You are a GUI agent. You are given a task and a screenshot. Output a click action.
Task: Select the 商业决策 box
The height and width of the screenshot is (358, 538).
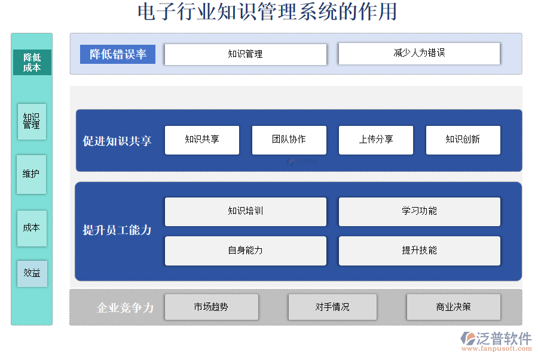click(x=454, y=307)
